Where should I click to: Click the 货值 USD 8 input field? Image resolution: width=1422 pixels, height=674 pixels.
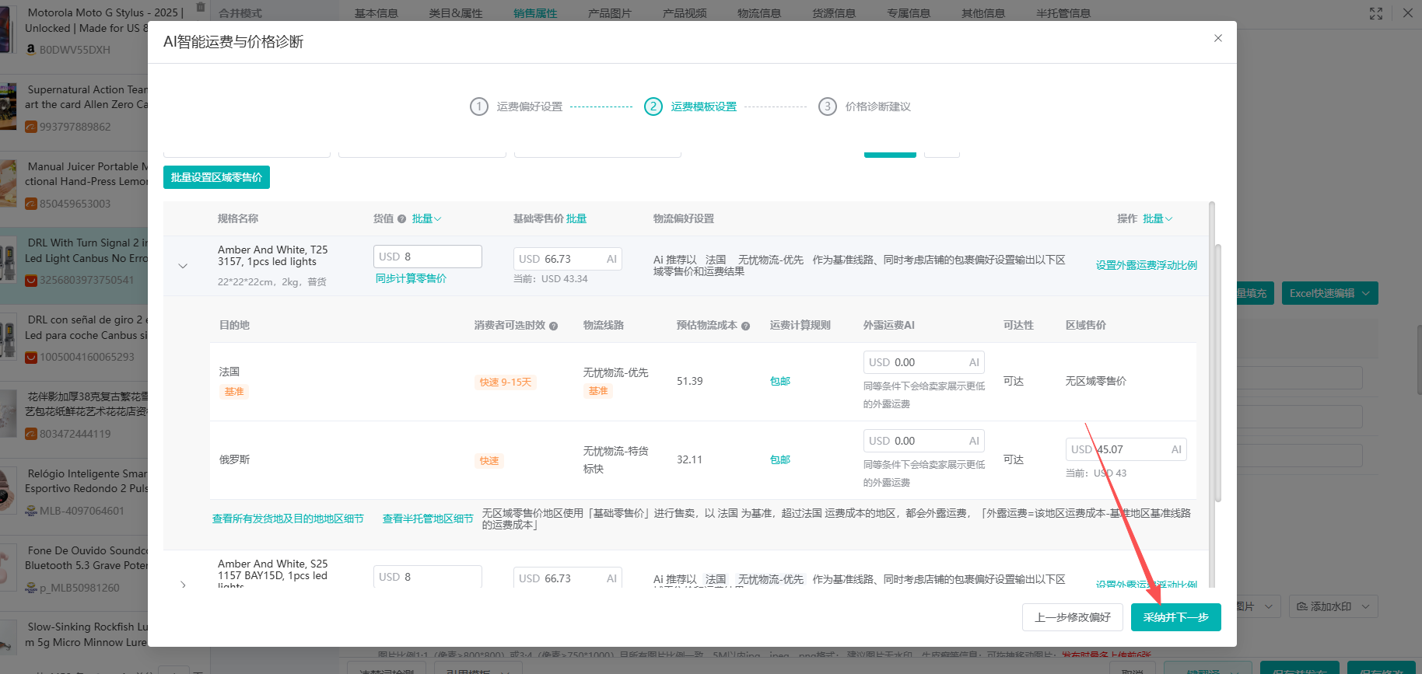tap(427, 257)
